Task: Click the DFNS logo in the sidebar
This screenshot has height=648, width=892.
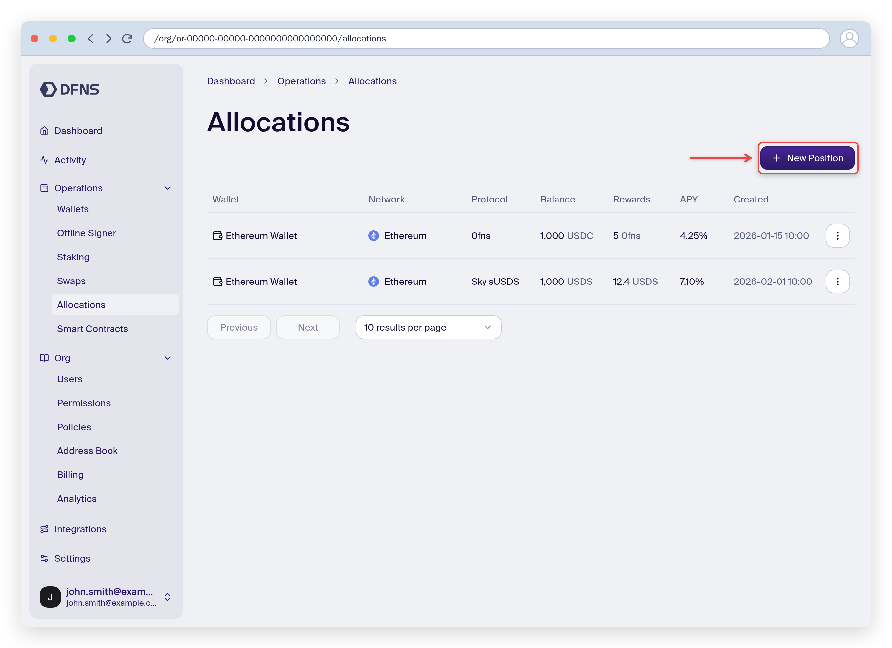Action: tap(70, 89)
